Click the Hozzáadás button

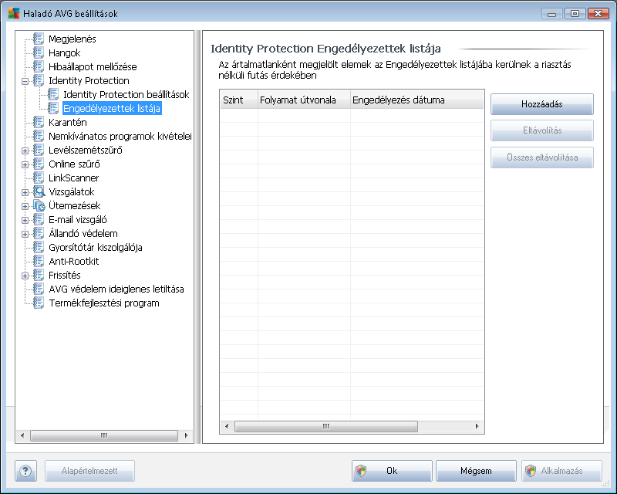tap(542, 104)
